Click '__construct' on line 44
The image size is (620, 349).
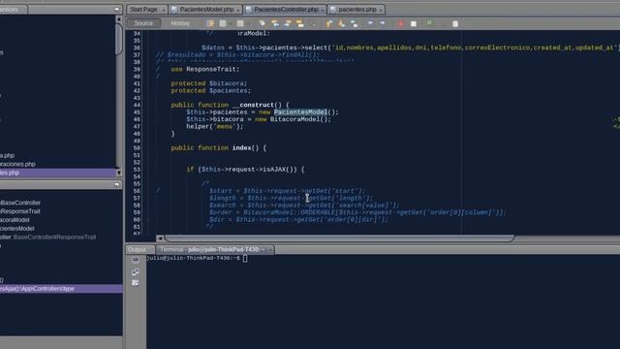click(253, 105)
